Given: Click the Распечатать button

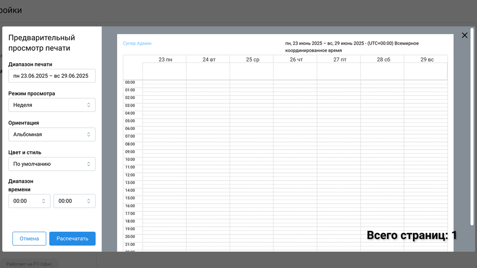Looking at the screenshot, I should click(72, 239).
